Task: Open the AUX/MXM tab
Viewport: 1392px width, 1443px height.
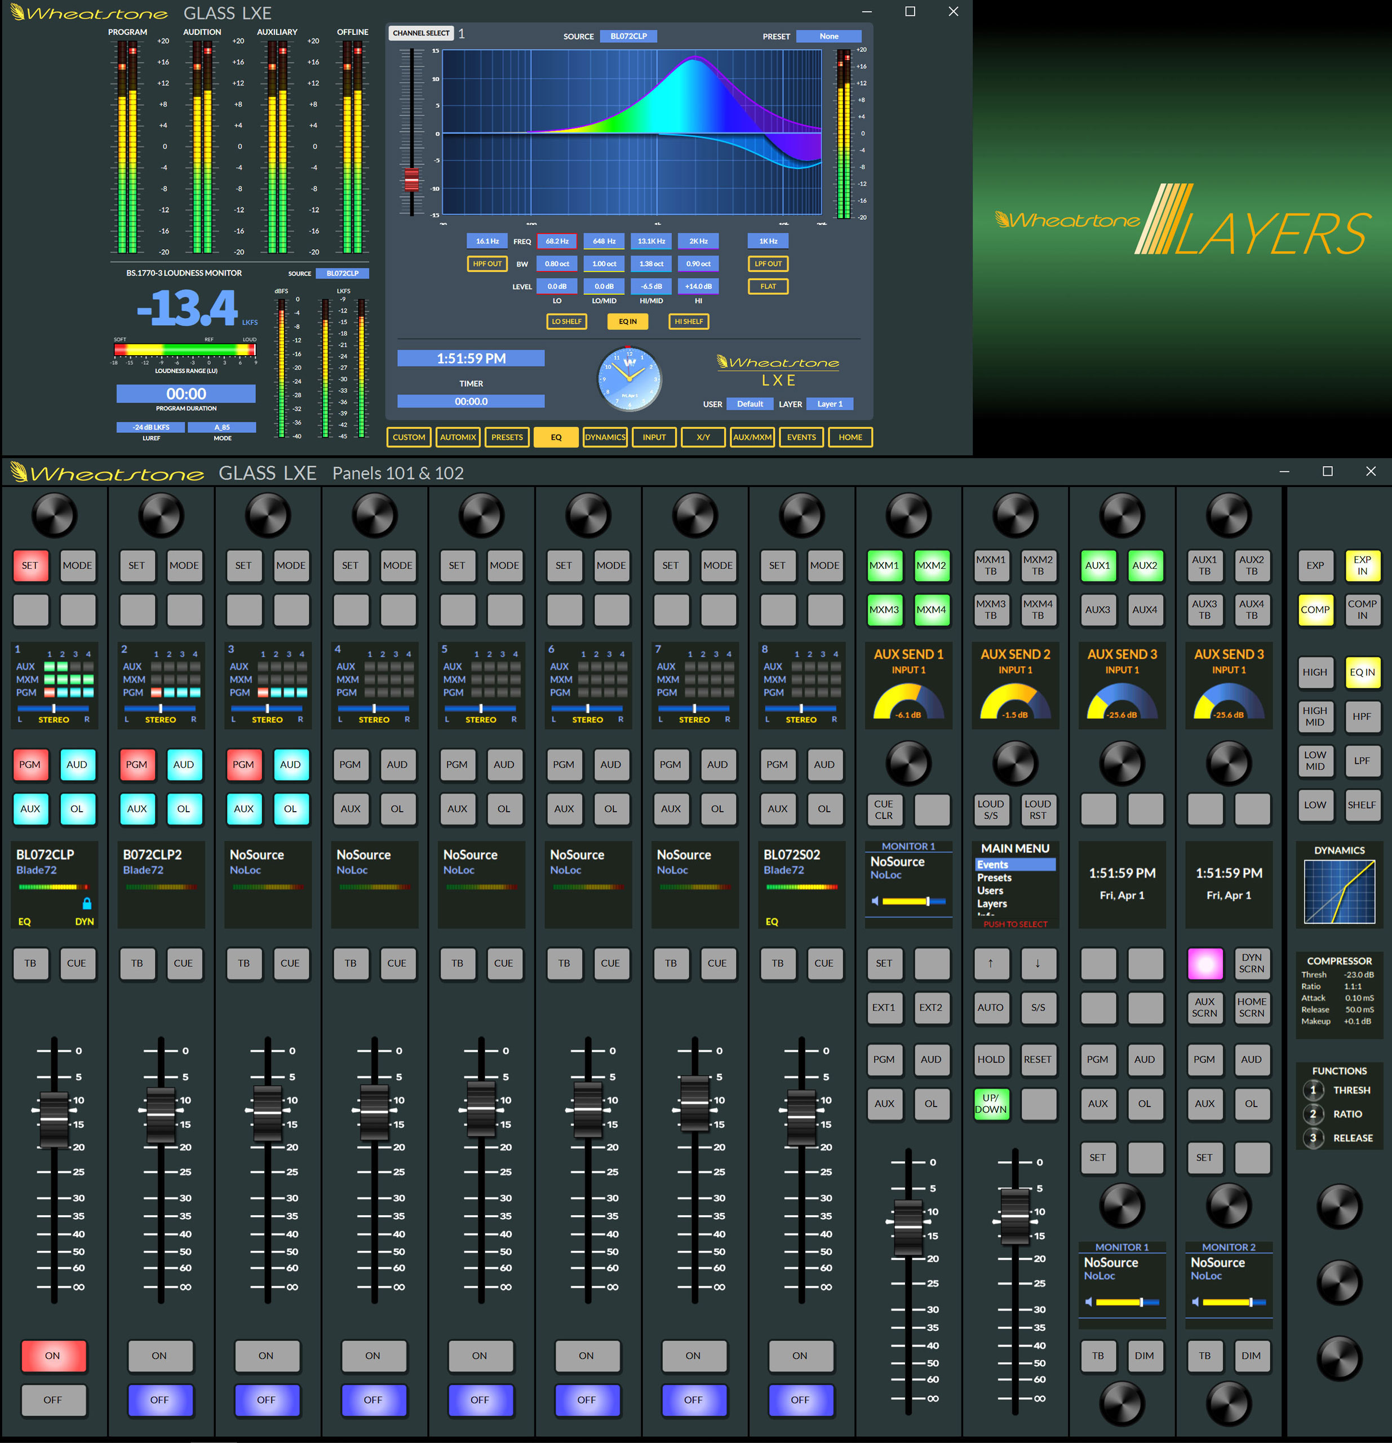Action: point(752,437)
